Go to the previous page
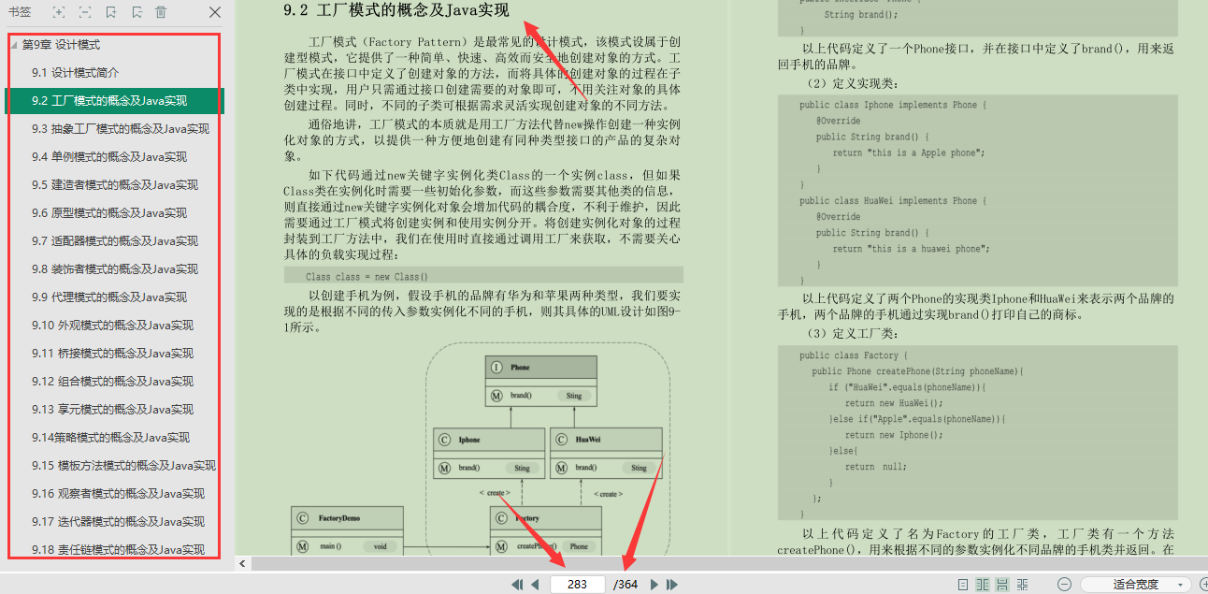This screenshot has width=1208, height=594. (x=535, y=584)
